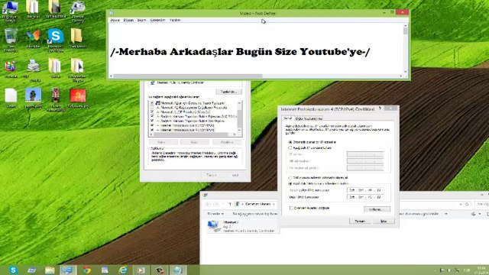Click the on-screen keyboard taskbar icon
The image size is (489, 275).
(x=31, y=270)
